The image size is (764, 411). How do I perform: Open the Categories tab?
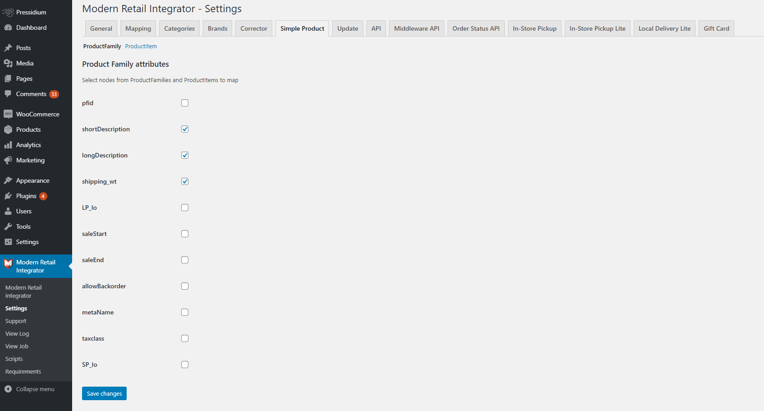tap(179, 28)
